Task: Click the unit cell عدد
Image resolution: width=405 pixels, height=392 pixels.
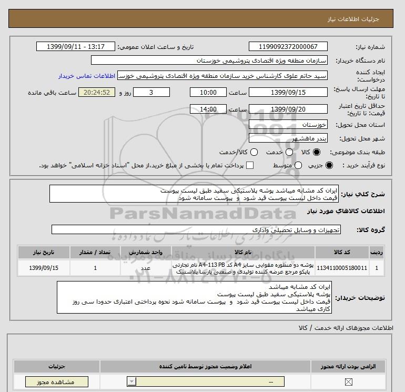Action: [x=145, y=268]
